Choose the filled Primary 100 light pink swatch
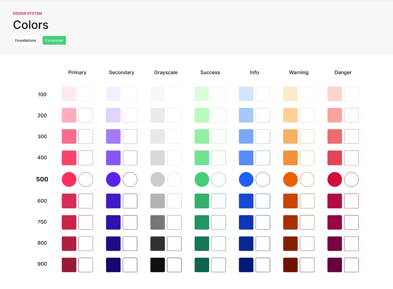 click(69, 94)
